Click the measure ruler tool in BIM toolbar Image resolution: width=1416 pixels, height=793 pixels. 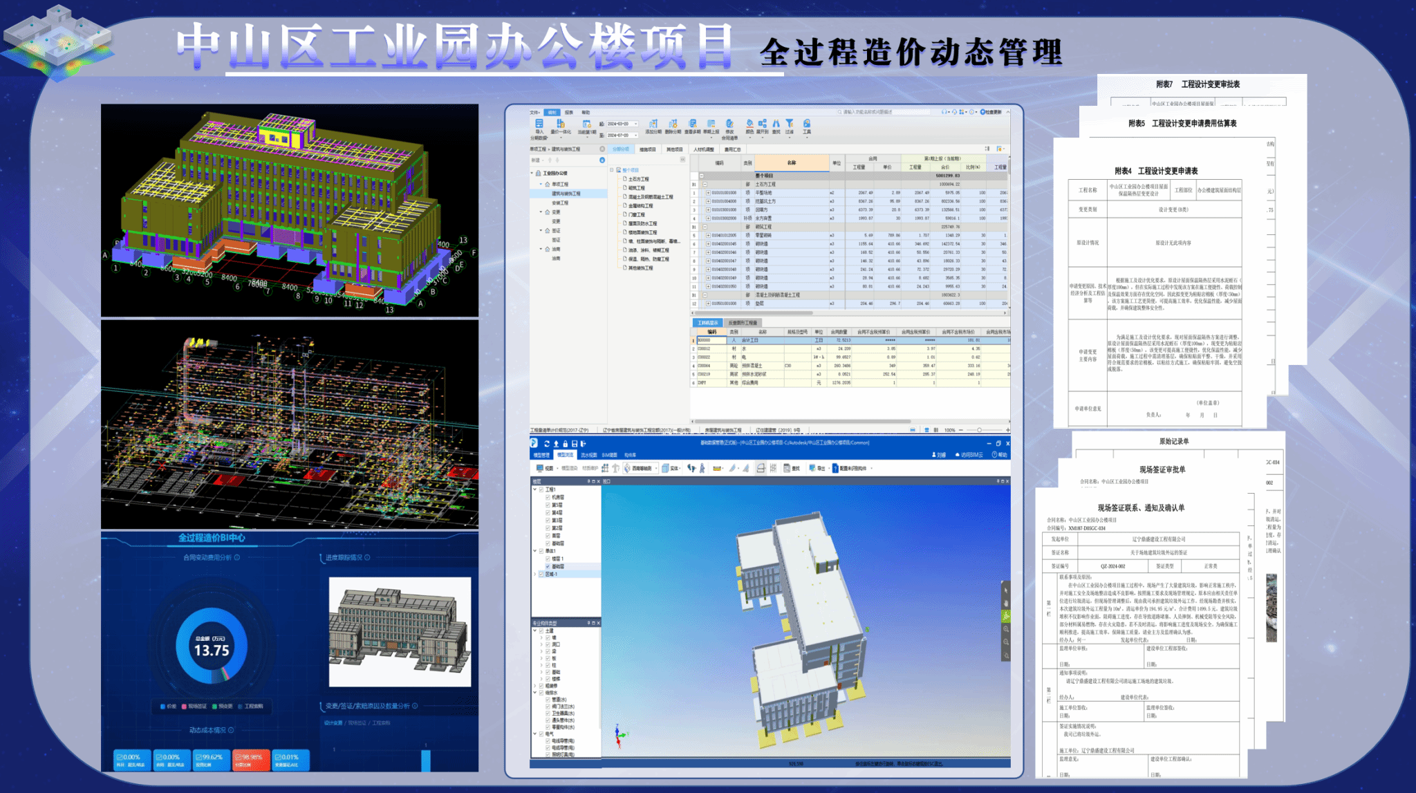coord(716,468)
